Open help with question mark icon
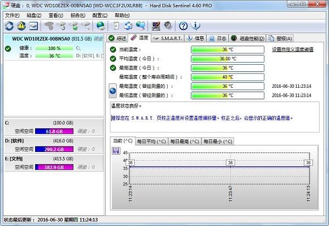Screen dimensions: 329x226 pos(183,26)
